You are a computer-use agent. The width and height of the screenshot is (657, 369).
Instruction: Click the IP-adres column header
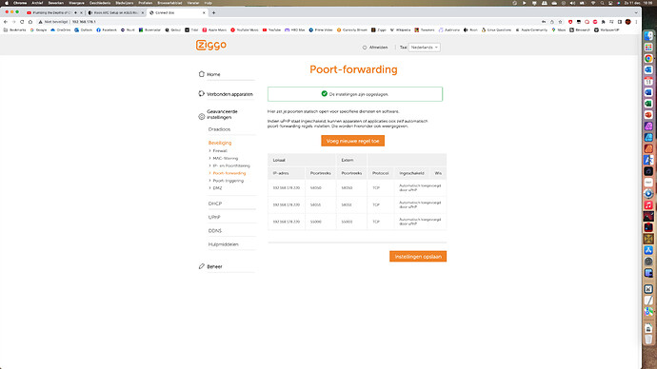point(281,173)
